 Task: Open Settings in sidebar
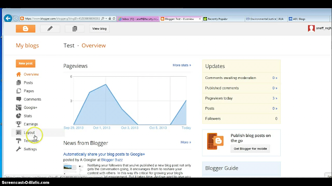[30, 149]
